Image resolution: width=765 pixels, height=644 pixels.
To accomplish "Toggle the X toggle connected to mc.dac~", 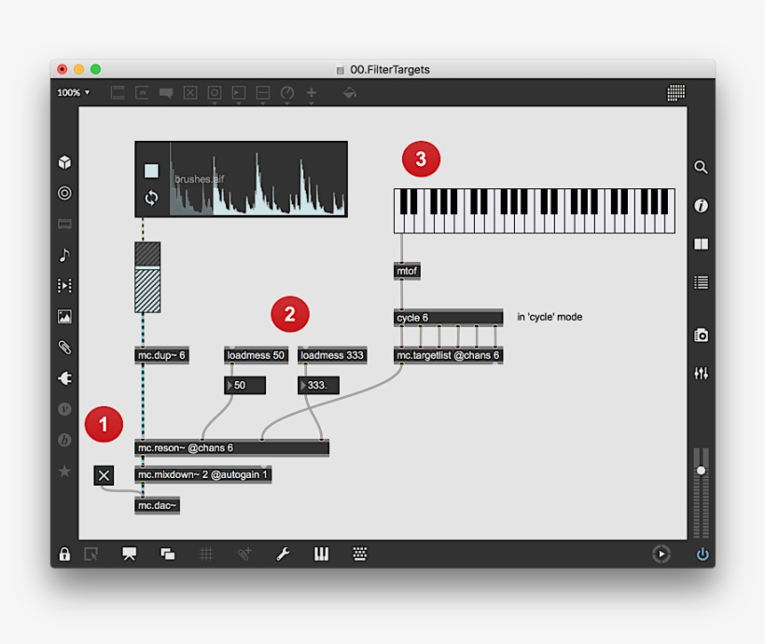I will pyautogui.click(x=104, y=476).
